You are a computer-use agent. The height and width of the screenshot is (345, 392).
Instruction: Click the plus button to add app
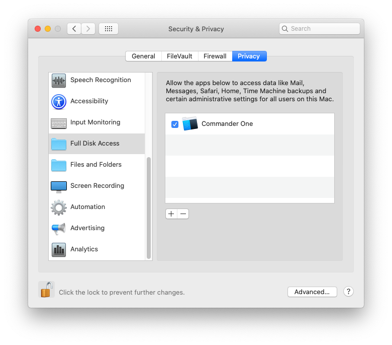click(171, 214)
